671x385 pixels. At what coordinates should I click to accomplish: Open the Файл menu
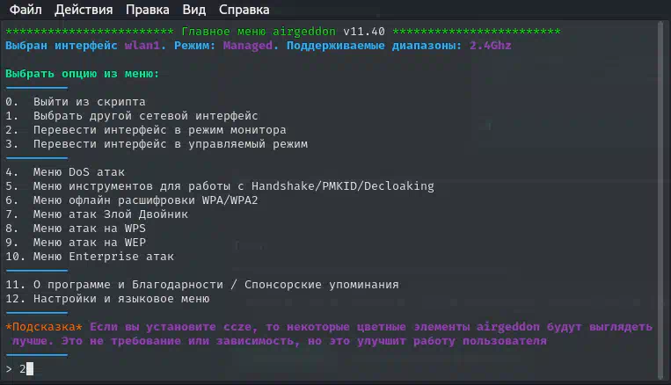pyautogui.click(x=26, y=10)
